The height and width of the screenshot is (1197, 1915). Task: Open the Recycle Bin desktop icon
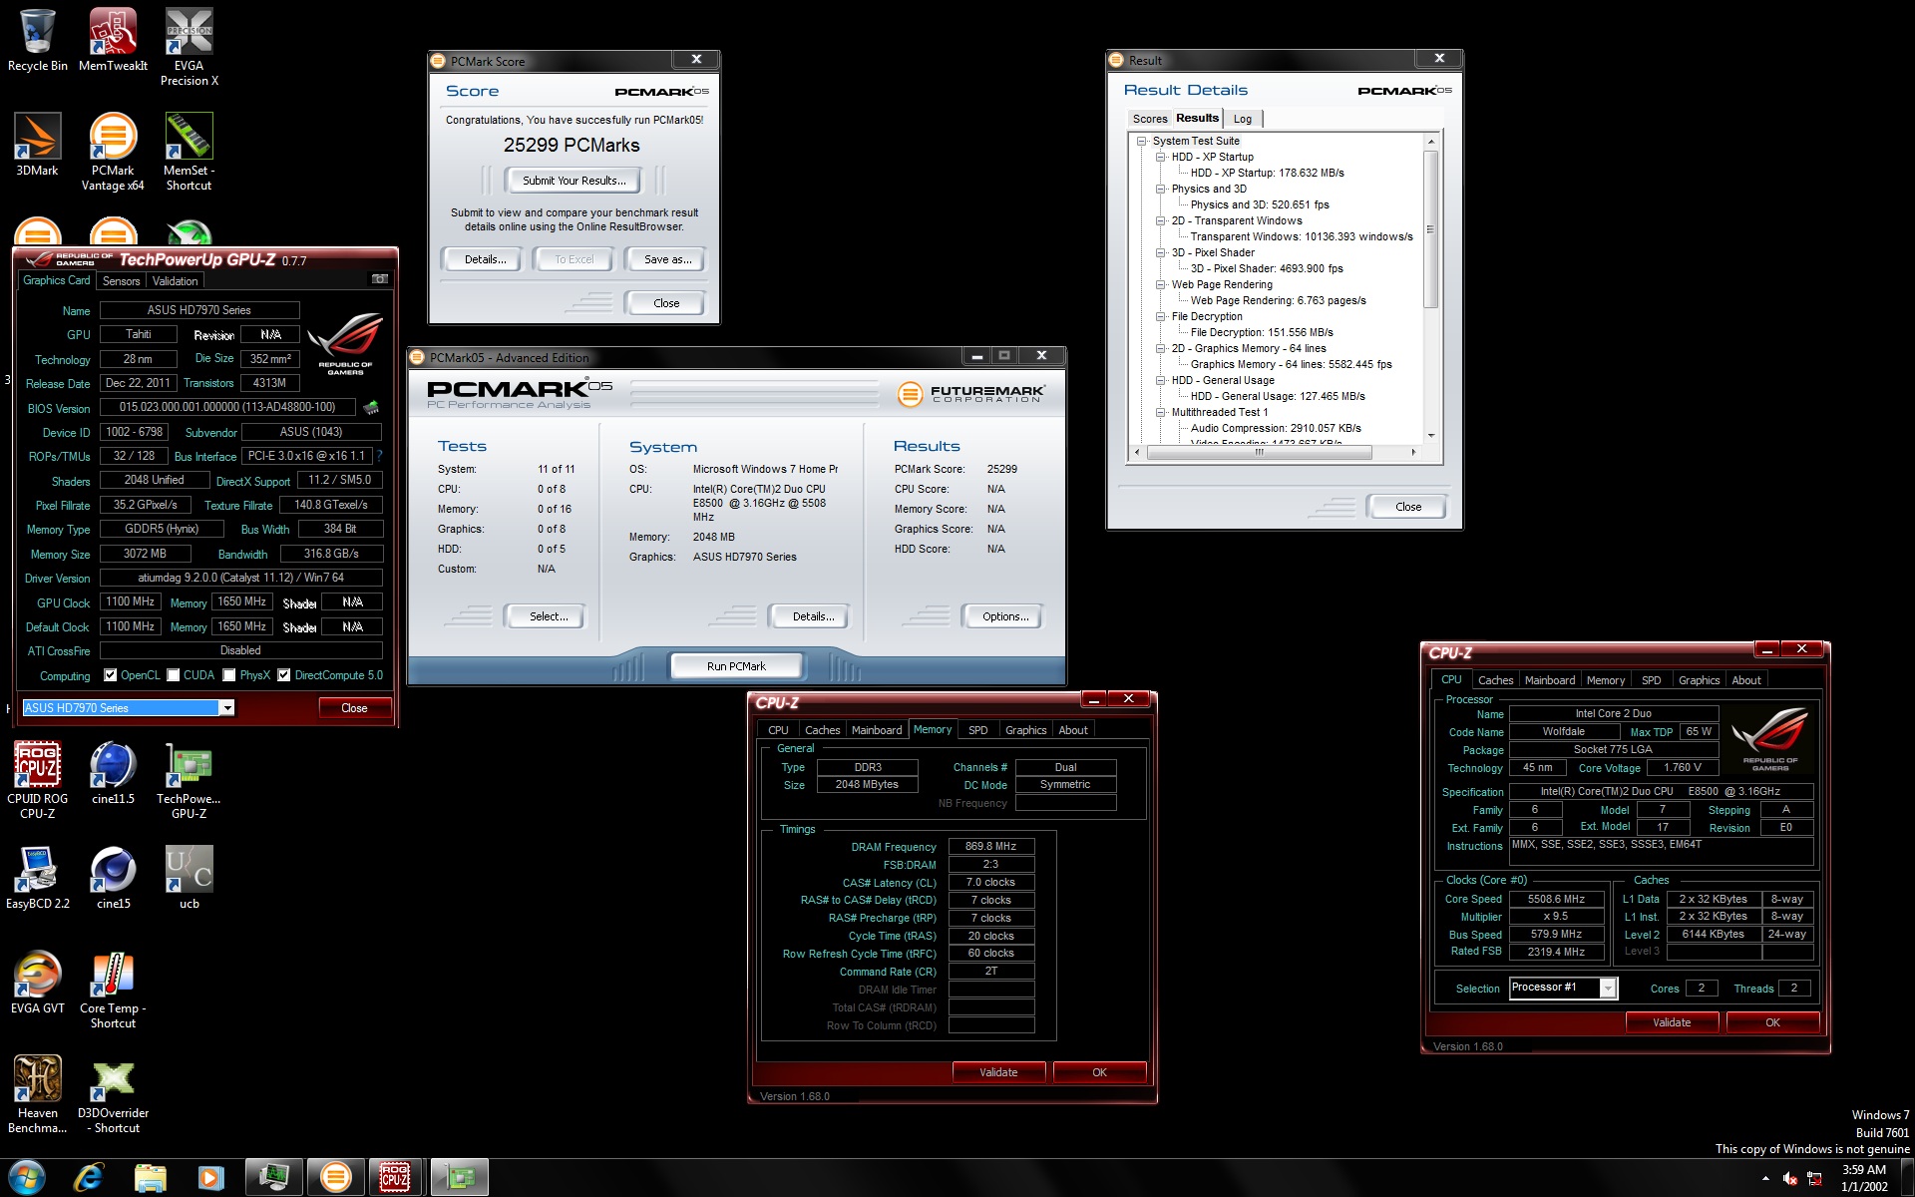tap(37, 40)
